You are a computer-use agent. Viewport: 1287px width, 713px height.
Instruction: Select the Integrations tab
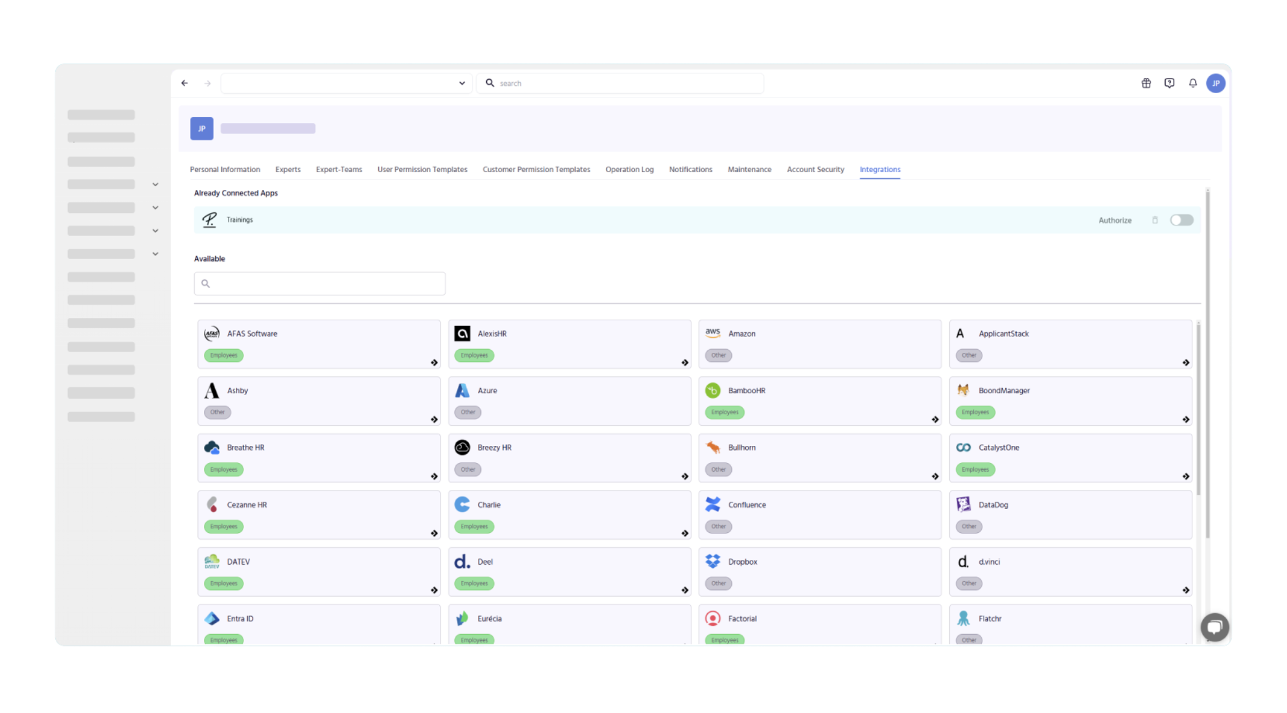(x=880, y=170)
